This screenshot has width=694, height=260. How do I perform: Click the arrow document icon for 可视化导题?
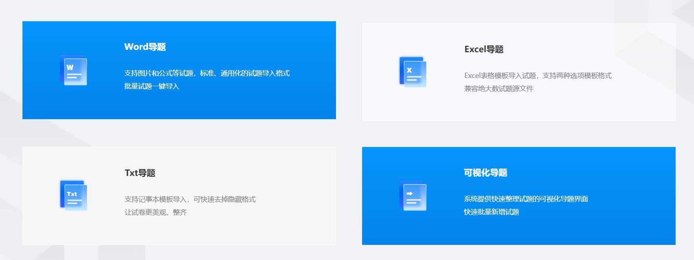click(x=413, y=196)
